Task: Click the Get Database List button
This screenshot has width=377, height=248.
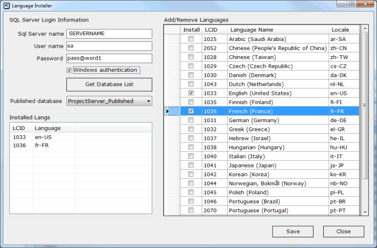Action: point(109,84)
